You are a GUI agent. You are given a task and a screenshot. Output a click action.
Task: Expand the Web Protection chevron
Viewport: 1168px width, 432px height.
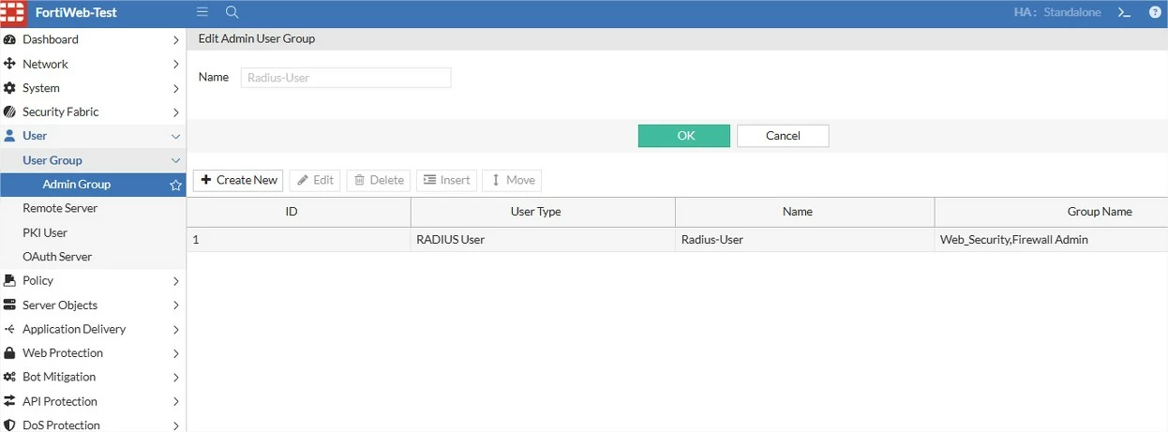click(x=175, y=353)
